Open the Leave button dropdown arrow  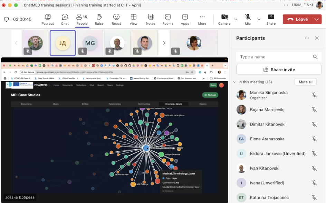[x=317, y=20]
